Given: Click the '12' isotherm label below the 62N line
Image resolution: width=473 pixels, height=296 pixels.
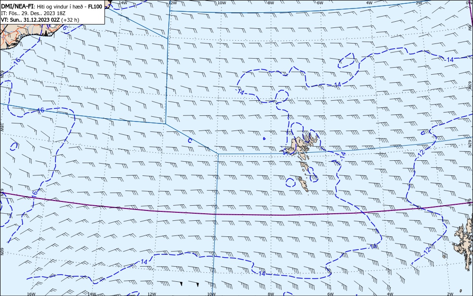Looking at the screenshot, I should 422,153.
